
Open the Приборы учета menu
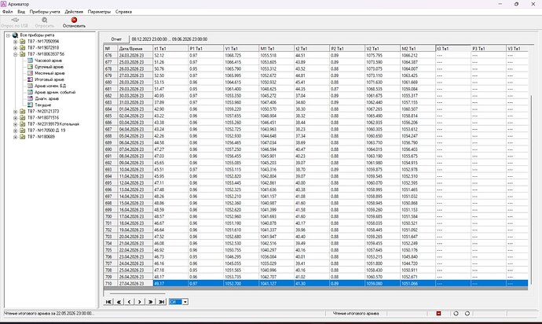point(45,12)
